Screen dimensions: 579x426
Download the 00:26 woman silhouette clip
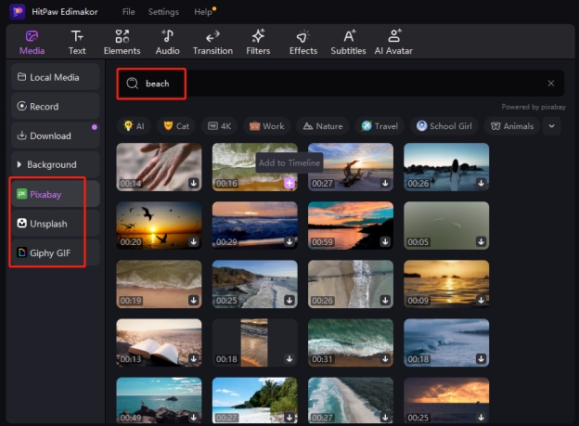click(x=482, y=183)
